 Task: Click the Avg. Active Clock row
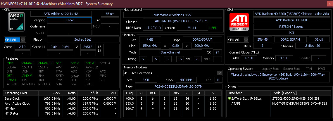click(61, 103)
